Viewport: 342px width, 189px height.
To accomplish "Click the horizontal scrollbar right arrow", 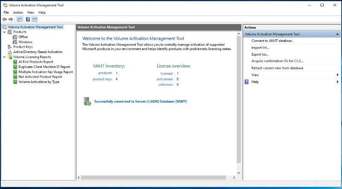I will click(x=234, y=177).
